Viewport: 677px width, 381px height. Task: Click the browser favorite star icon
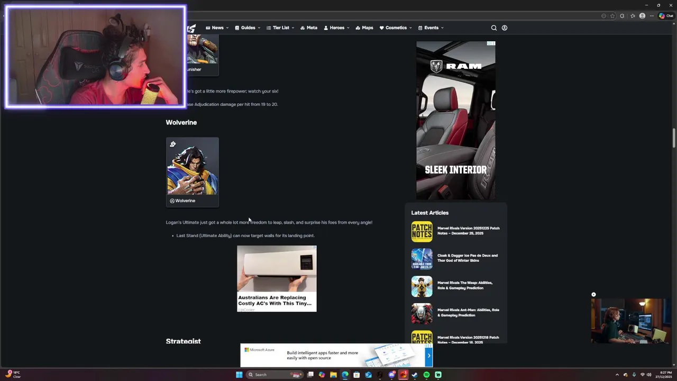pos(612,16)
